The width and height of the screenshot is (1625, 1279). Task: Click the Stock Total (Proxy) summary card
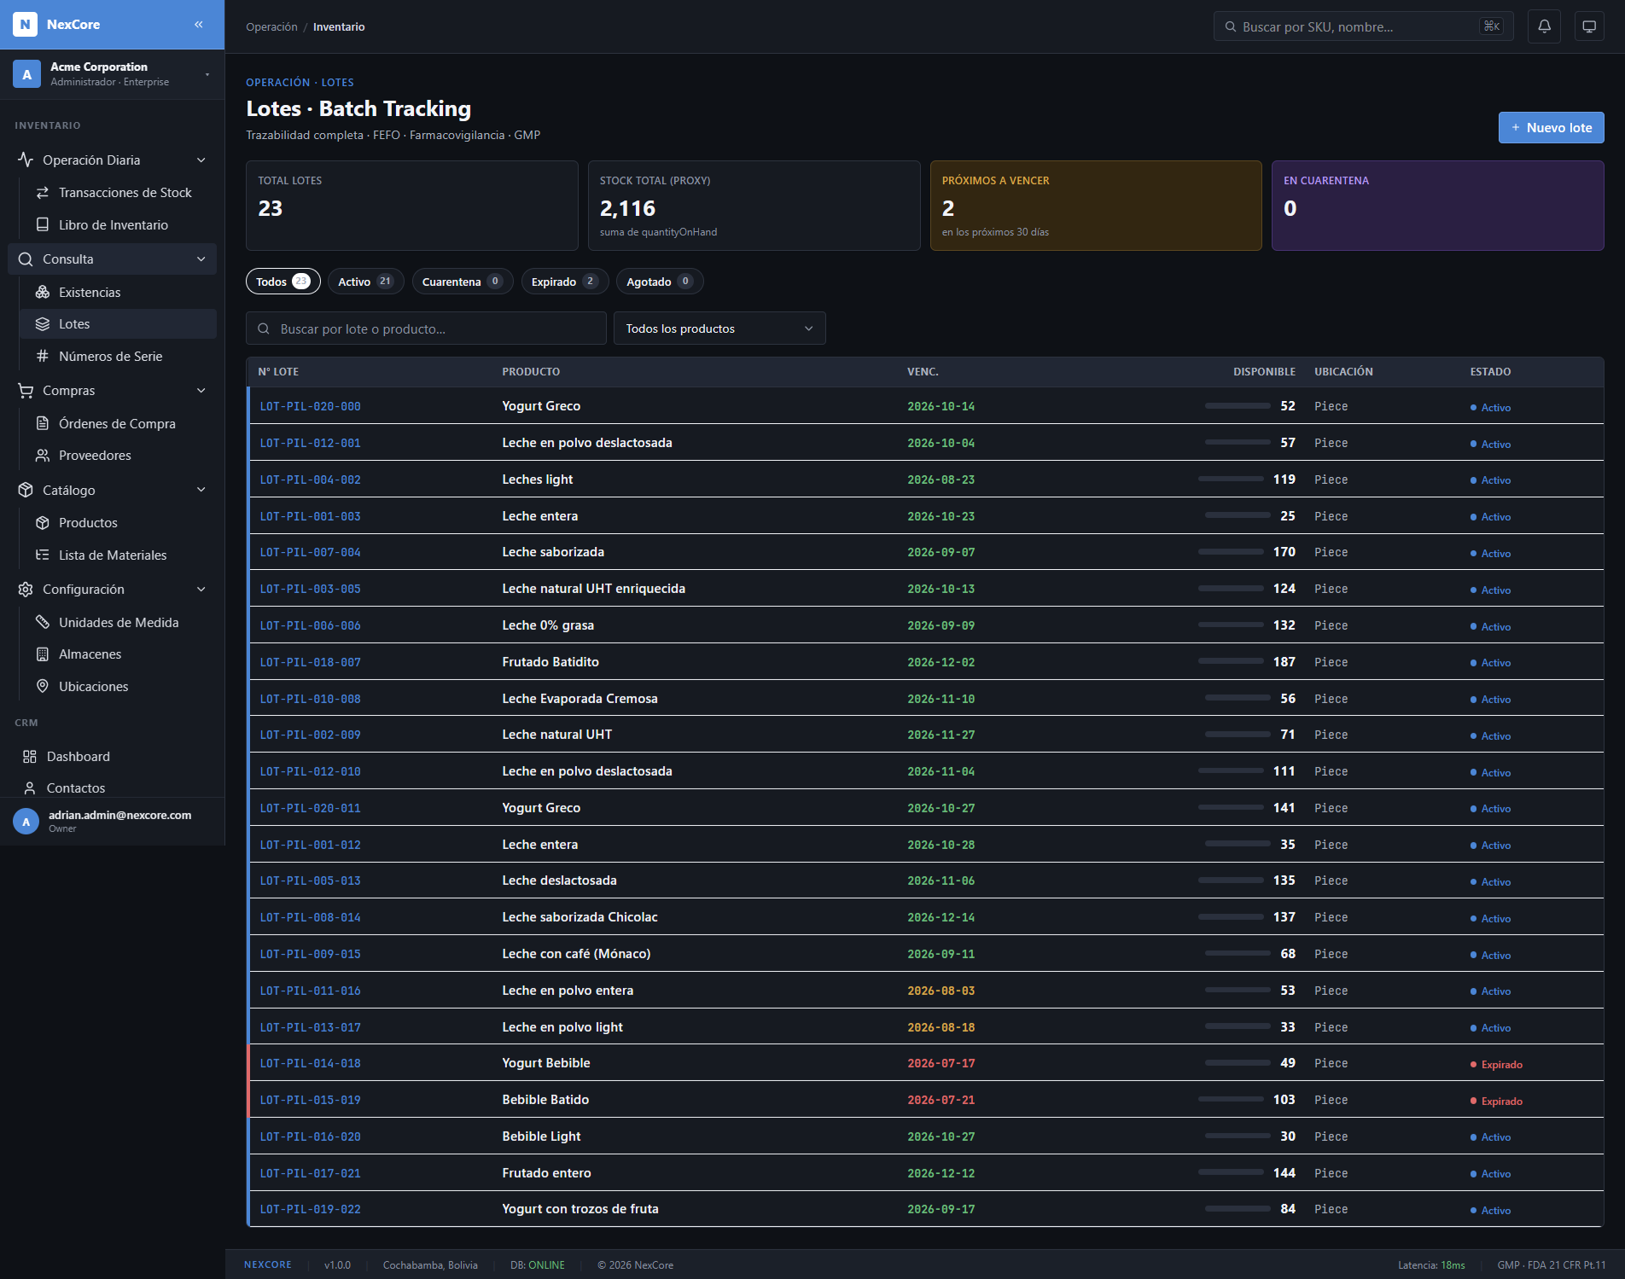(x=754, y=206)
